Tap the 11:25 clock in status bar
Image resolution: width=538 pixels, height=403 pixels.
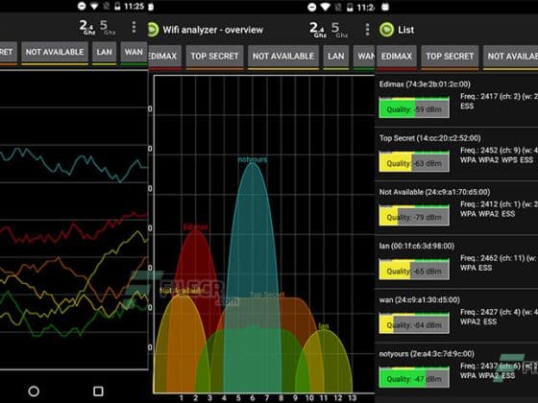[x=134, y=6]
